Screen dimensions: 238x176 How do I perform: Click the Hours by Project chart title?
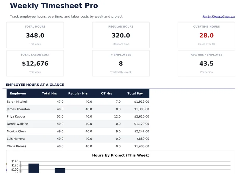click(x=121, y=155)
